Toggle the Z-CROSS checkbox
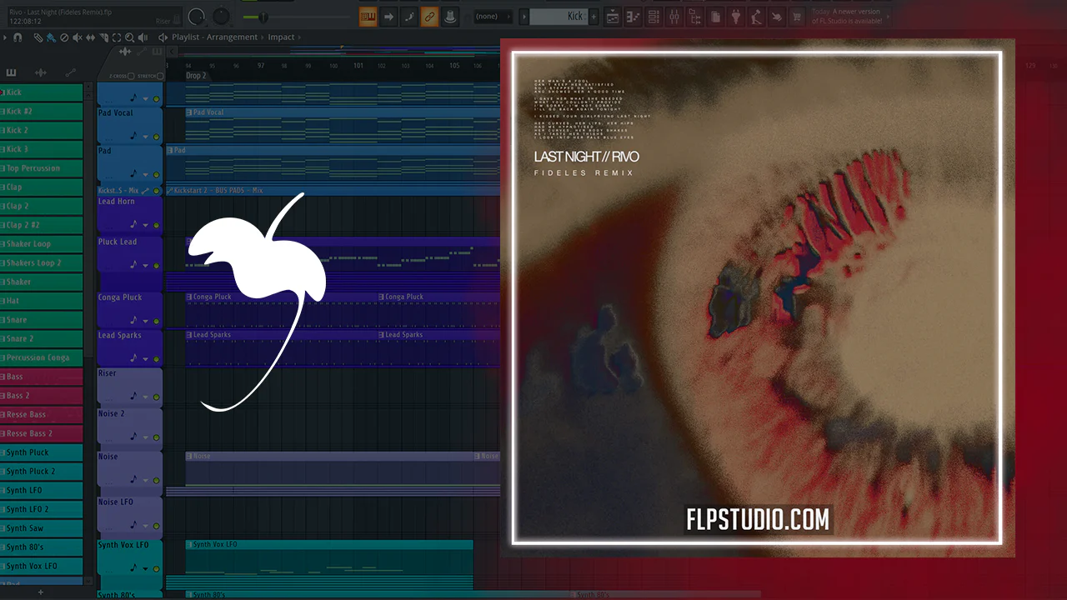1067x600 pixels. pyautogui.click(x=131, y=76)
